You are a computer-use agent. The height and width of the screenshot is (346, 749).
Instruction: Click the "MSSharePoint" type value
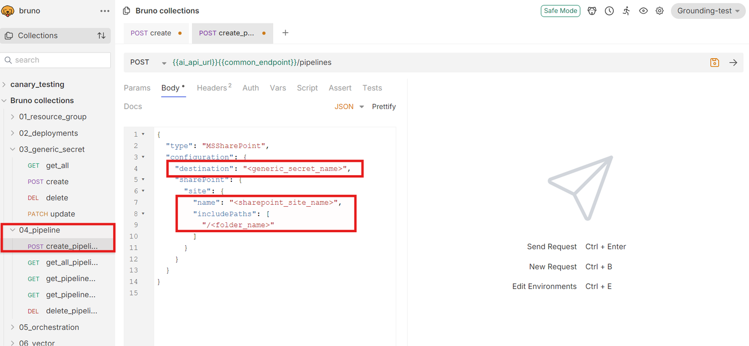click(233, 146)
